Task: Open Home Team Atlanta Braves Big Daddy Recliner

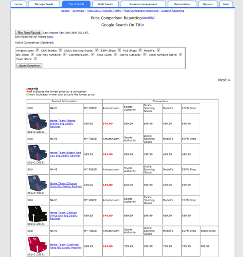Action: (63, 124)
